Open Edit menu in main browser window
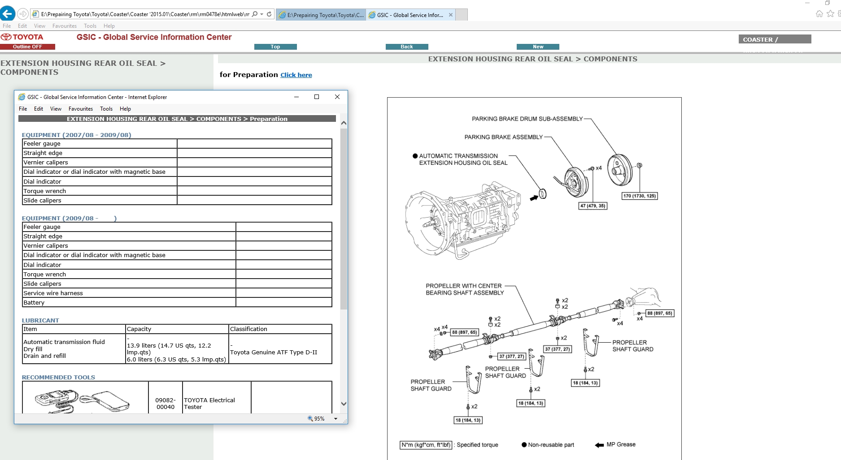Viewport: 841px width, 460px height. point(22,26)
